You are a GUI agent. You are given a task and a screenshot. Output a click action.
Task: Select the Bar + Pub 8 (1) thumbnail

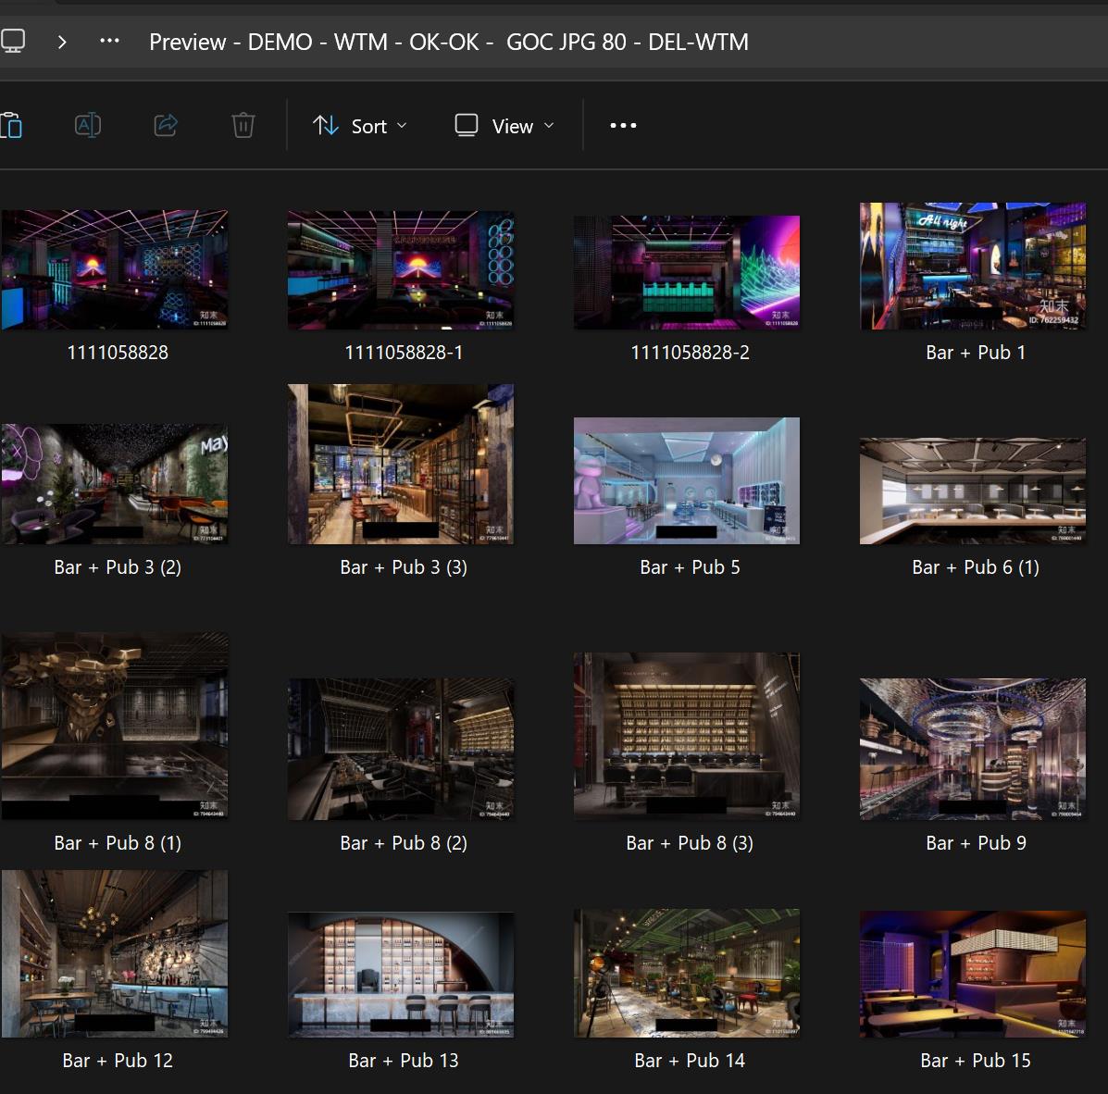(115, 726)
